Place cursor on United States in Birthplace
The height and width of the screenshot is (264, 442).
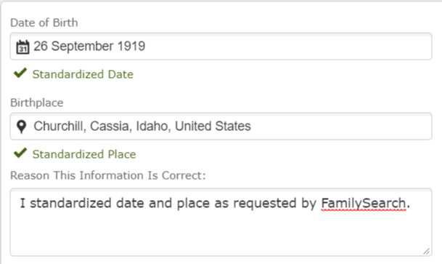[213, 126]
